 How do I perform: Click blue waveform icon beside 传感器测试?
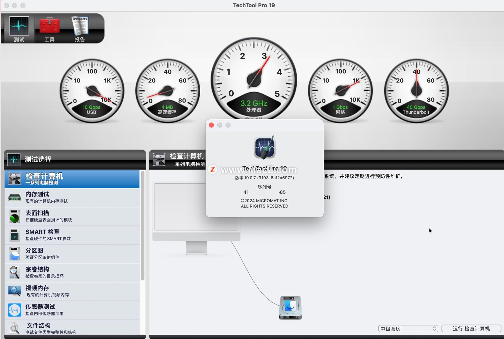(x=14, y=310)
